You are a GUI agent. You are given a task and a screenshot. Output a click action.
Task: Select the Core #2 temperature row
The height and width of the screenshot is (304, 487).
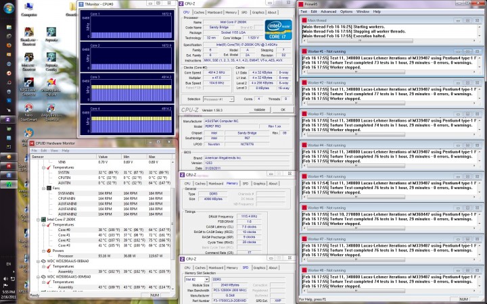[x=101, y=240]
